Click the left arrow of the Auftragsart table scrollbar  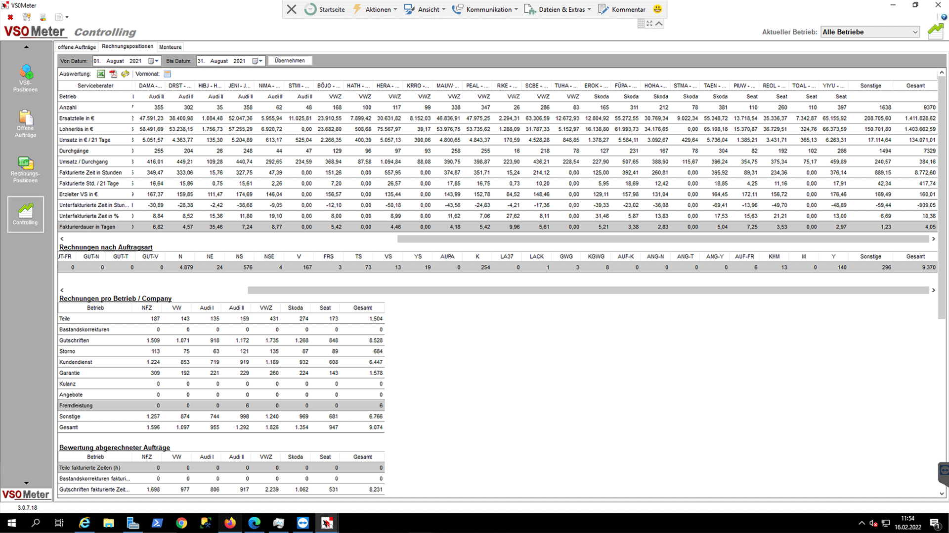pyautogui.click(x=62, y=290)
